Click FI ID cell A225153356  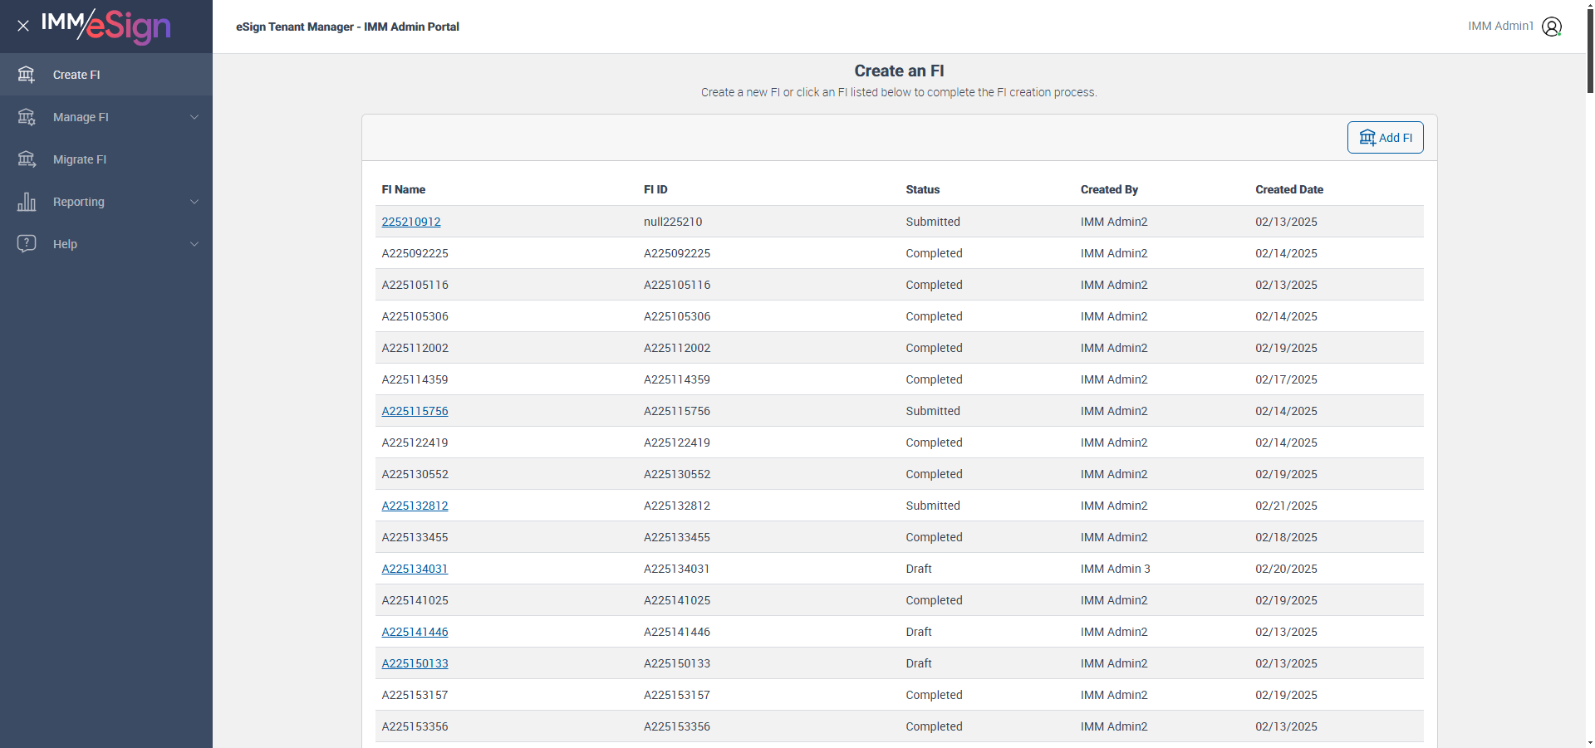pyautogui.click(x=677, y=726)
